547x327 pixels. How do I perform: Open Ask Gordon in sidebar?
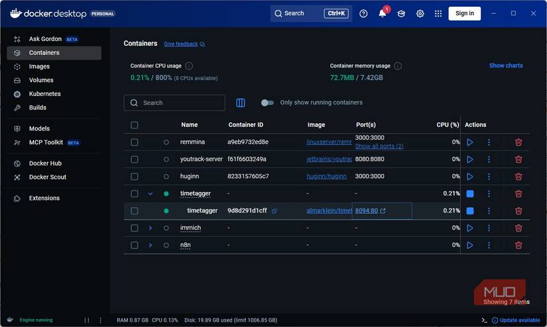click(x=54, y=39)
